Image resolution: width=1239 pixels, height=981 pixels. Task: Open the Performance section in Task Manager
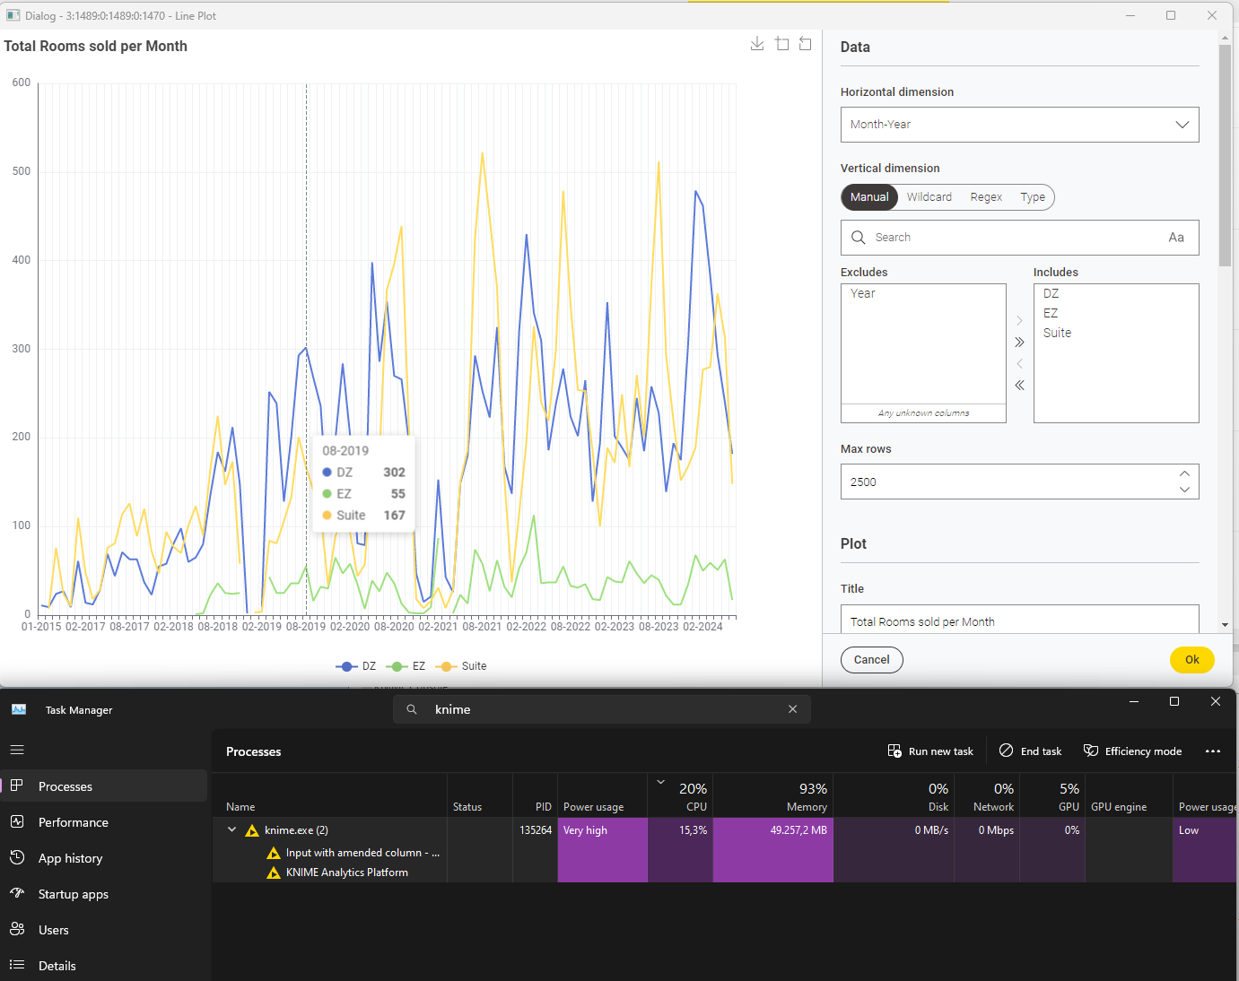[73, 821]
